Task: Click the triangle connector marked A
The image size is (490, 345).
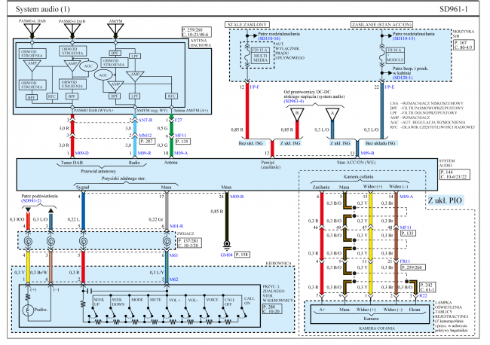Action: [332, 114]
